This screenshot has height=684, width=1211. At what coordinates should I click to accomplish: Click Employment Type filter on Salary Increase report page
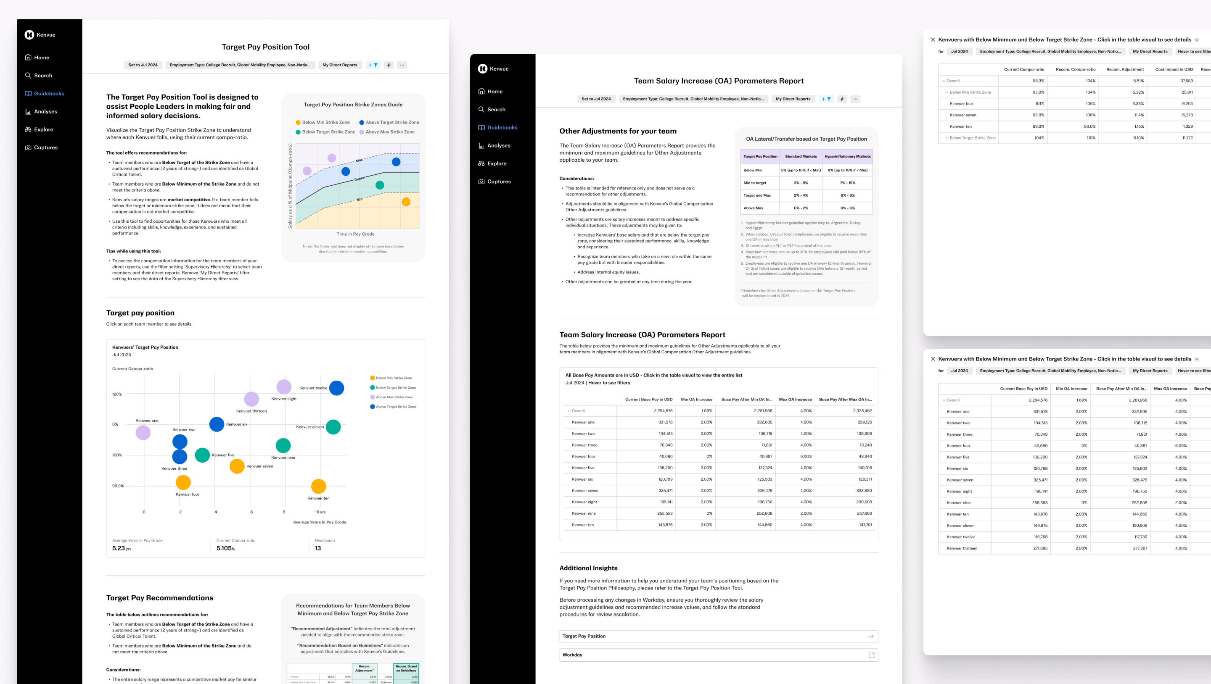[x=693, y=99]
